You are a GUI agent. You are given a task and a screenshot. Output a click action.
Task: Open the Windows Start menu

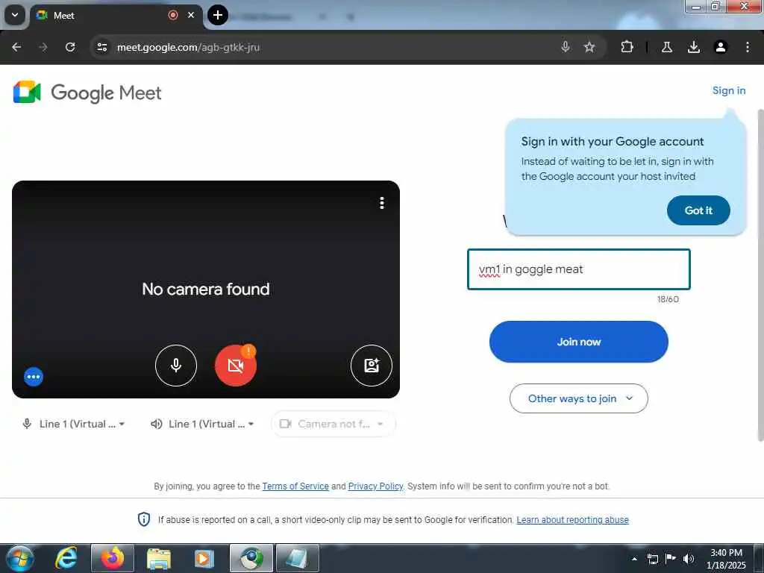point(19,558)
